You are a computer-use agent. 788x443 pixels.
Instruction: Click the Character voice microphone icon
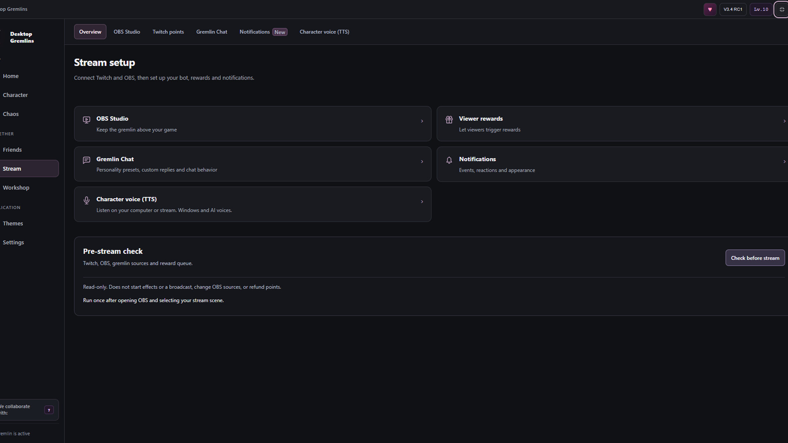pyautogui.click(x=86, y=200)
